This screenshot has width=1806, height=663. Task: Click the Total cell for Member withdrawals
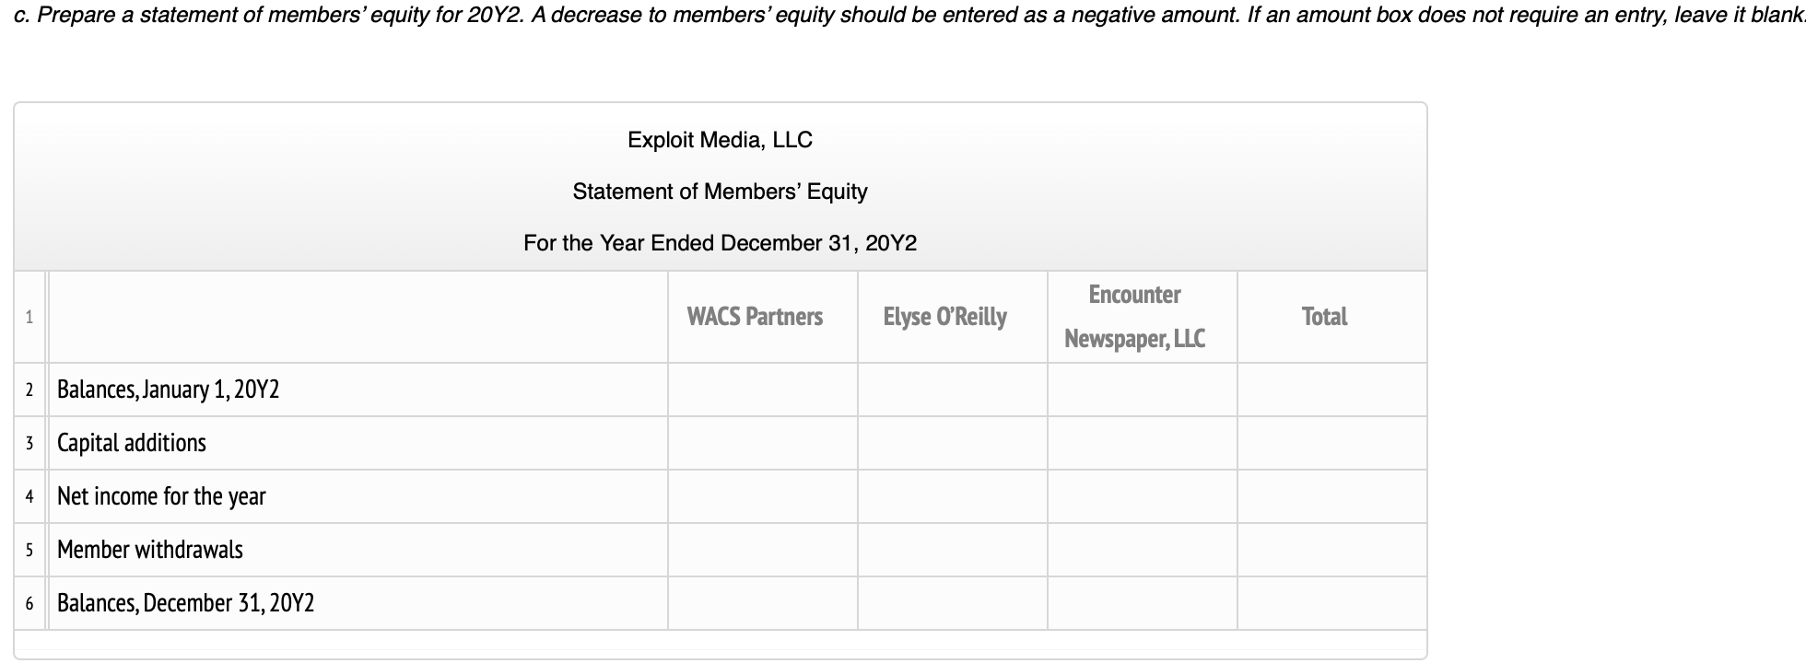click(1331, 550)
